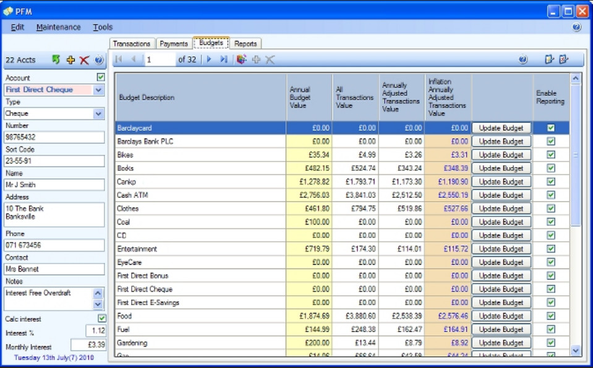Open the Reports tab
593x368 pixels.
click(245, 44)
